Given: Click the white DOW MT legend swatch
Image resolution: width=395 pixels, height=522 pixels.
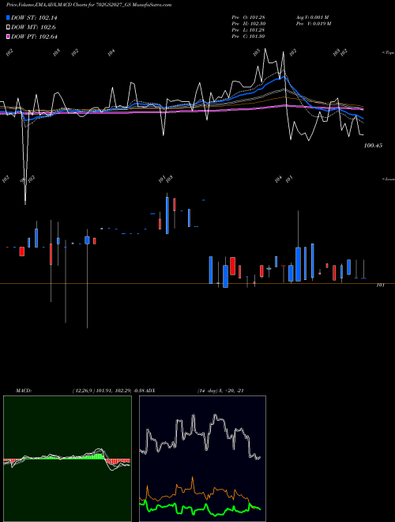Looking at the screenshot, I should pos(8,28).
